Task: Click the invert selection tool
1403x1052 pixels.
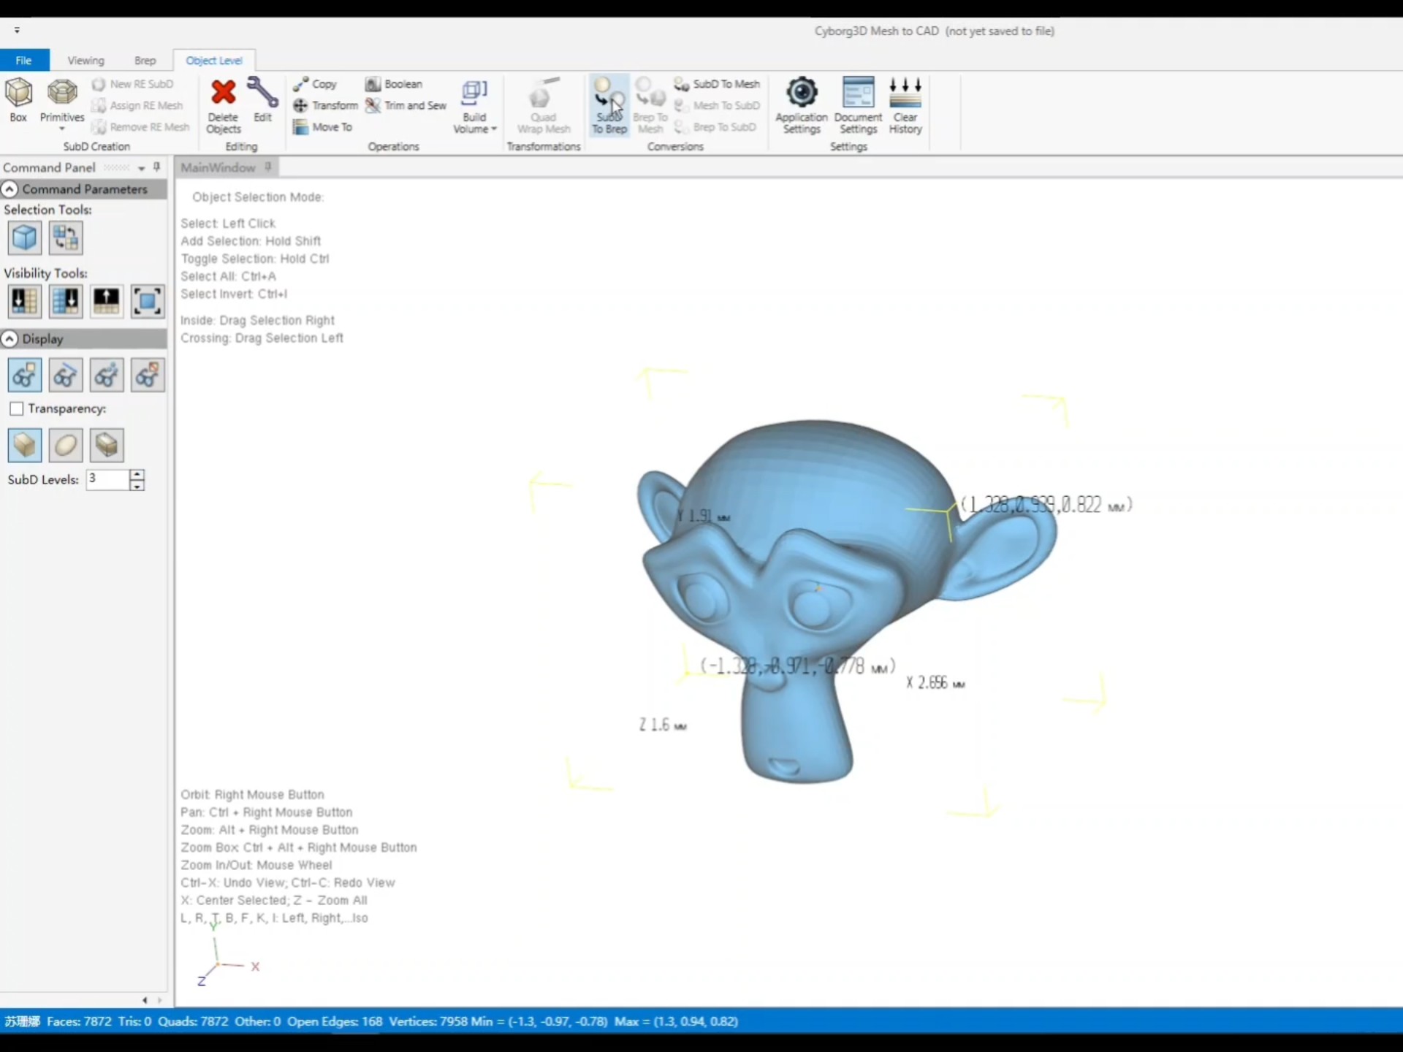Action: 66,238
